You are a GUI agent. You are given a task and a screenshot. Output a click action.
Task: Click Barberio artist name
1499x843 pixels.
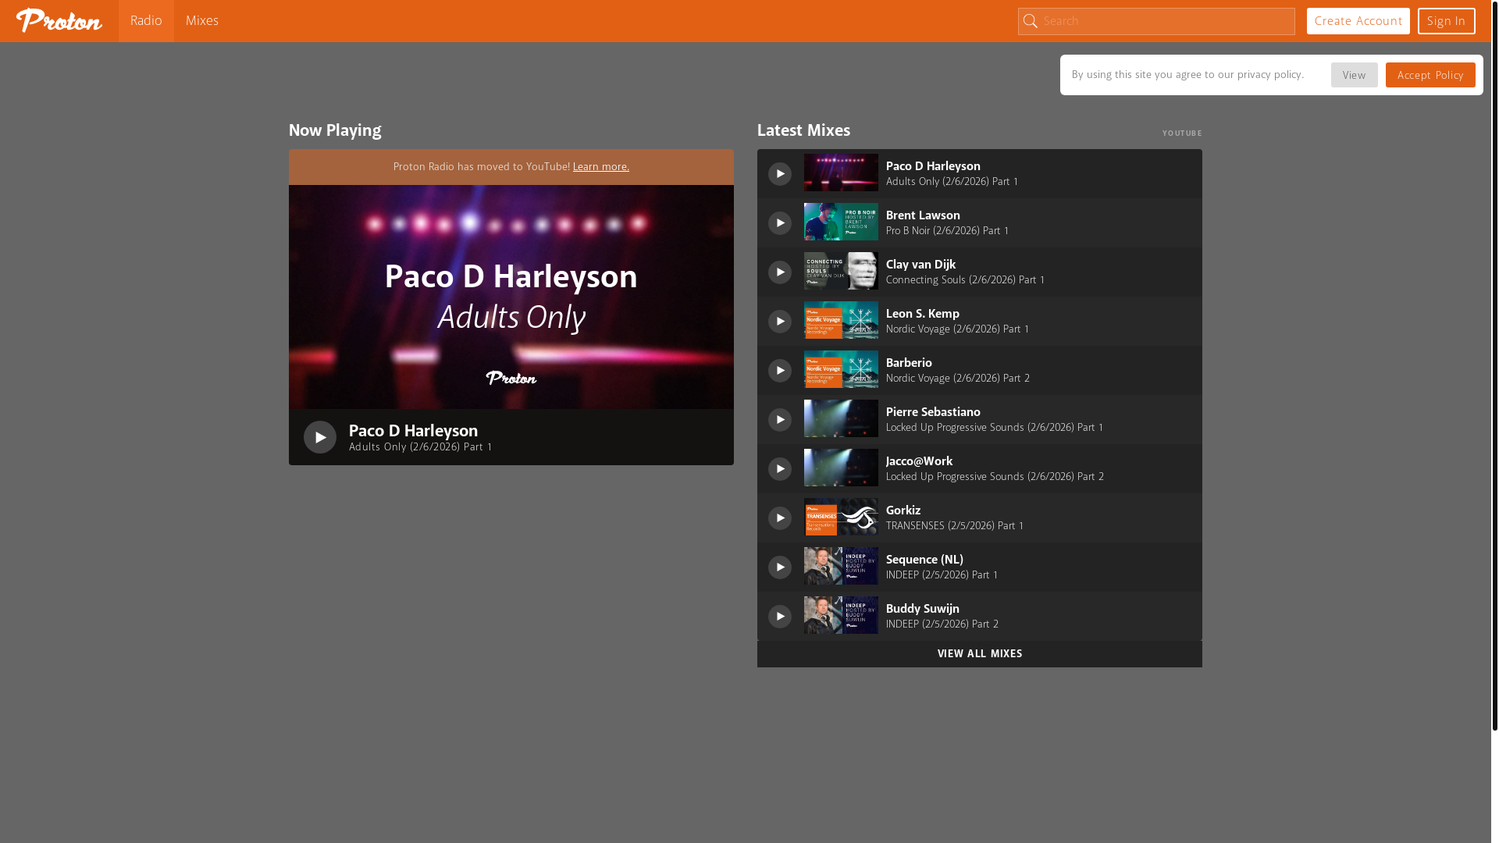coord(909,363)
